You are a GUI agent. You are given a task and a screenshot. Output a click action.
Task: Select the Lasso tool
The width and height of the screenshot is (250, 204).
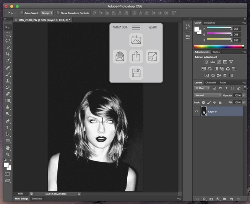coord(8,41)
